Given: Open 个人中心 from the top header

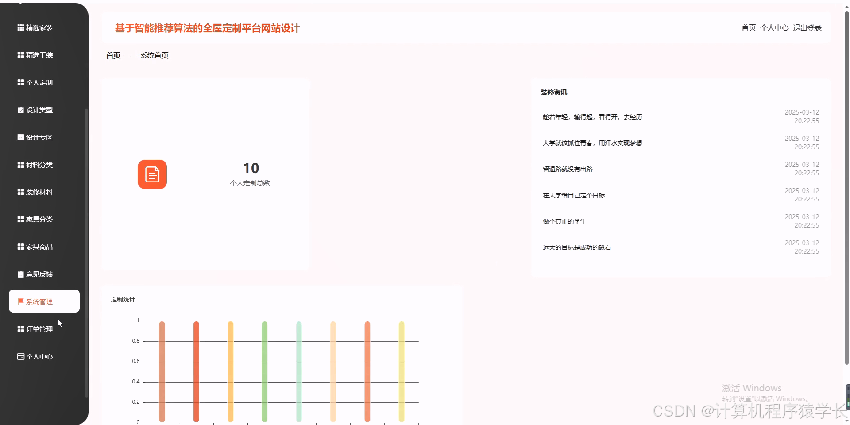Looking at the screenshot, I should click(x=774, y=27).
